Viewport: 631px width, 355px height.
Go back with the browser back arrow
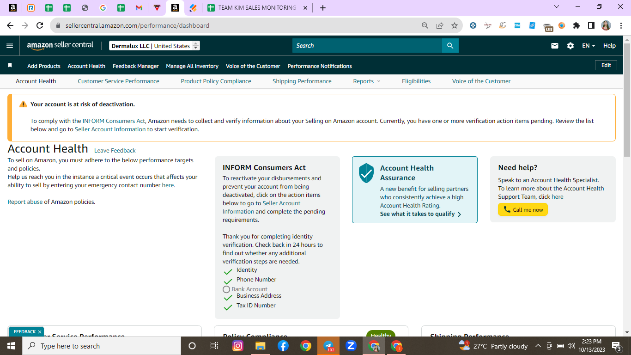pyautogui.click(x=10, y=25)
